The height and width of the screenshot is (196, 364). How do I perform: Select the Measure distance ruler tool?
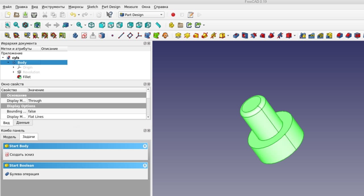point(158,25)
